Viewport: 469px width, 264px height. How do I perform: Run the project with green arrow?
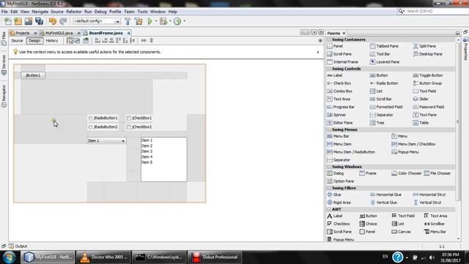149,21
